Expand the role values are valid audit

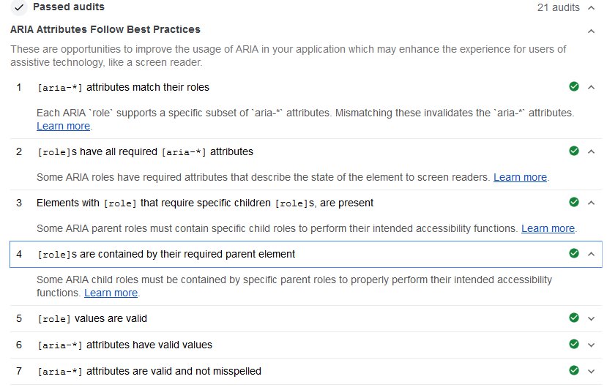(x=592, y=318)
